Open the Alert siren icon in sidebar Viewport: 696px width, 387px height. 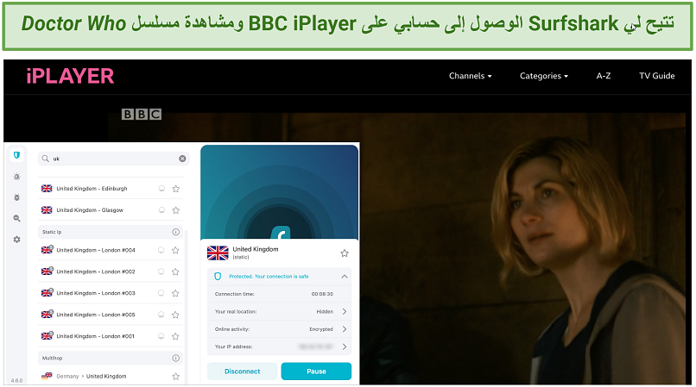tap(16, 176)
